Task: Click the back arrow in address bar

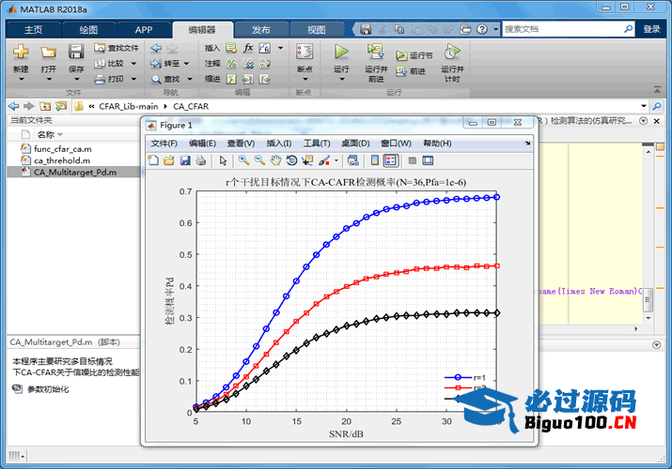Action: pos(14,106)
